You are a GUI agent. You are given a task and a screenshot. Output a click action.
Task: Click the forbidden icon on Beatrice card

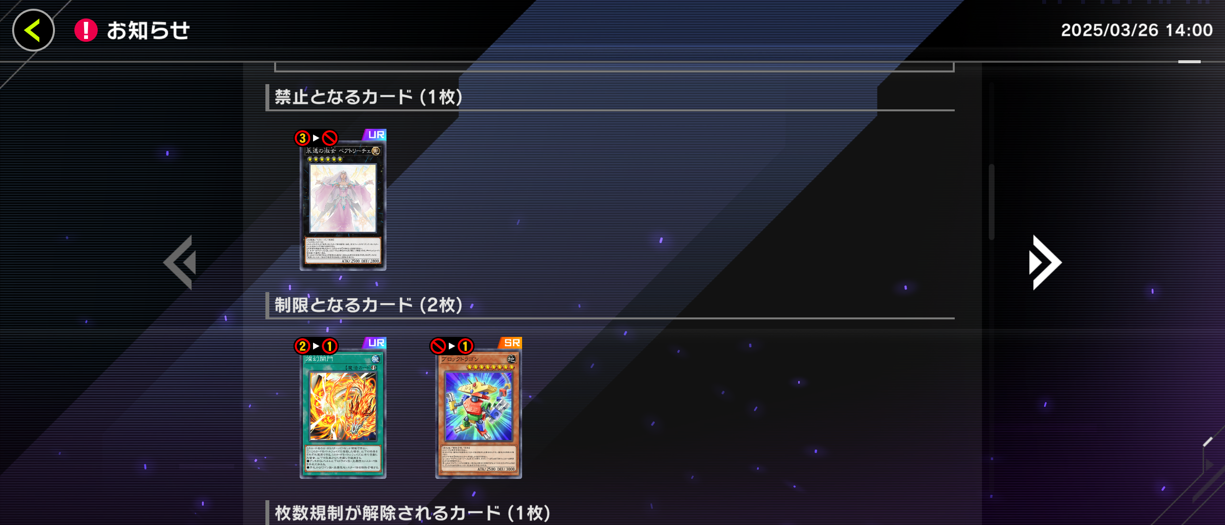coord(330,138)
